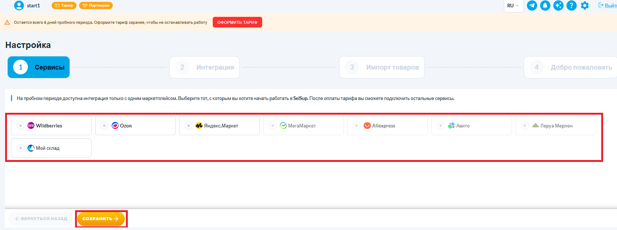Click the Мой склад logo icon

(31, 148)
